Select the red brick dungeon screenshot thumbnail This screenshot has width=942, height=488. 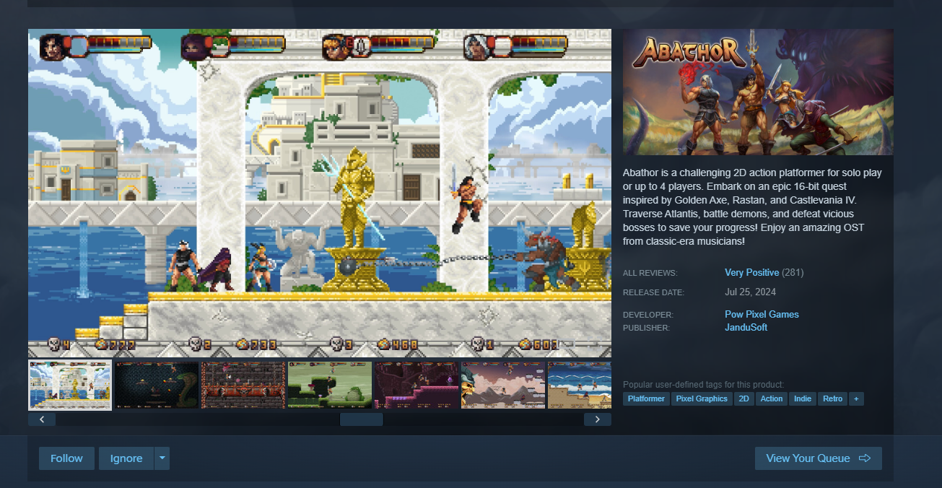coord(243,385)
